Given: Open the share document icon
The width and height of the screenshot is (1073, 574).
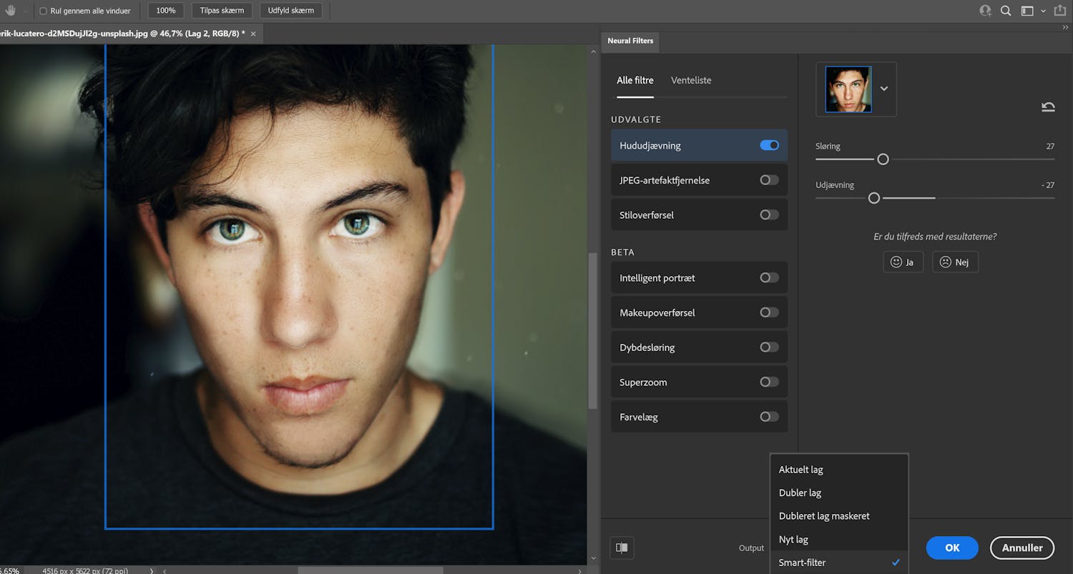Looking at the screenshot, I should [1060, 11].
